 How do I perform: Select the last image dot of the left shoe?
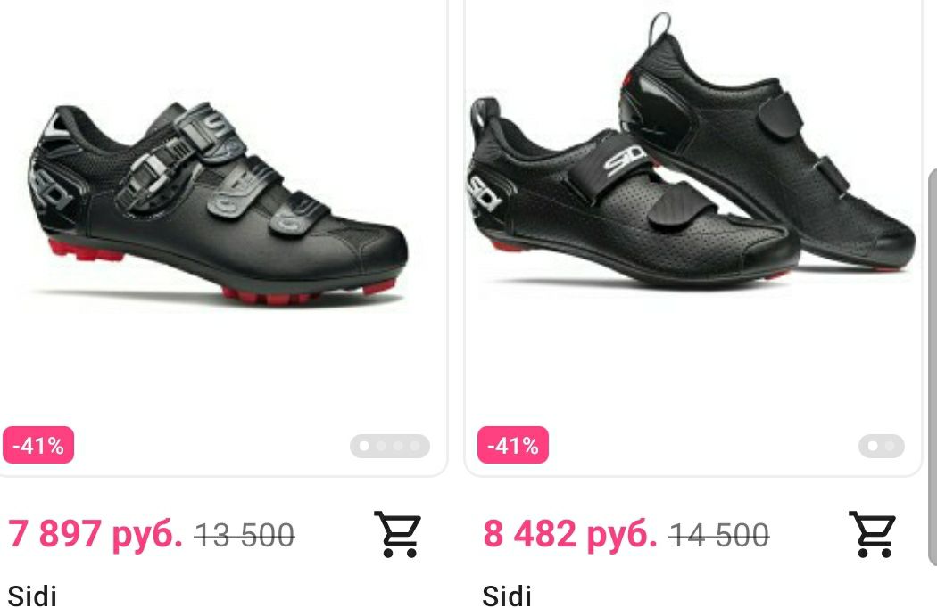pyautogui.click(x=415, y=446)
